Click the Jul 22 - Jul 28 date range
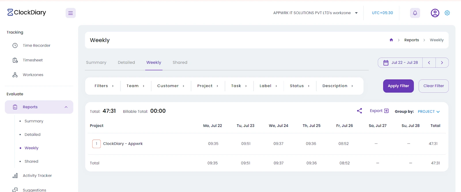Viewport: 461px width, 192px height. point(405,63)
